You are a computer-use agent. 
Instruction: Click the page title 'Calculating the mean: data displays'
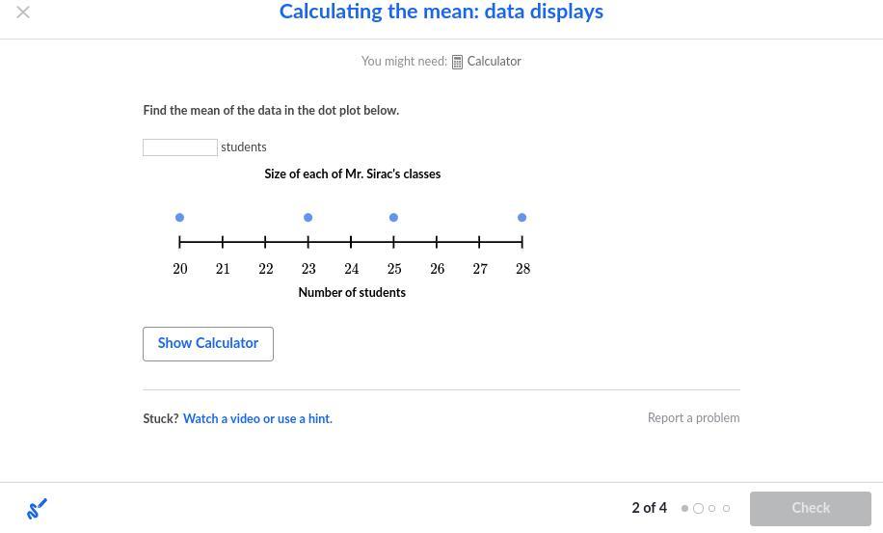point(441,13)
